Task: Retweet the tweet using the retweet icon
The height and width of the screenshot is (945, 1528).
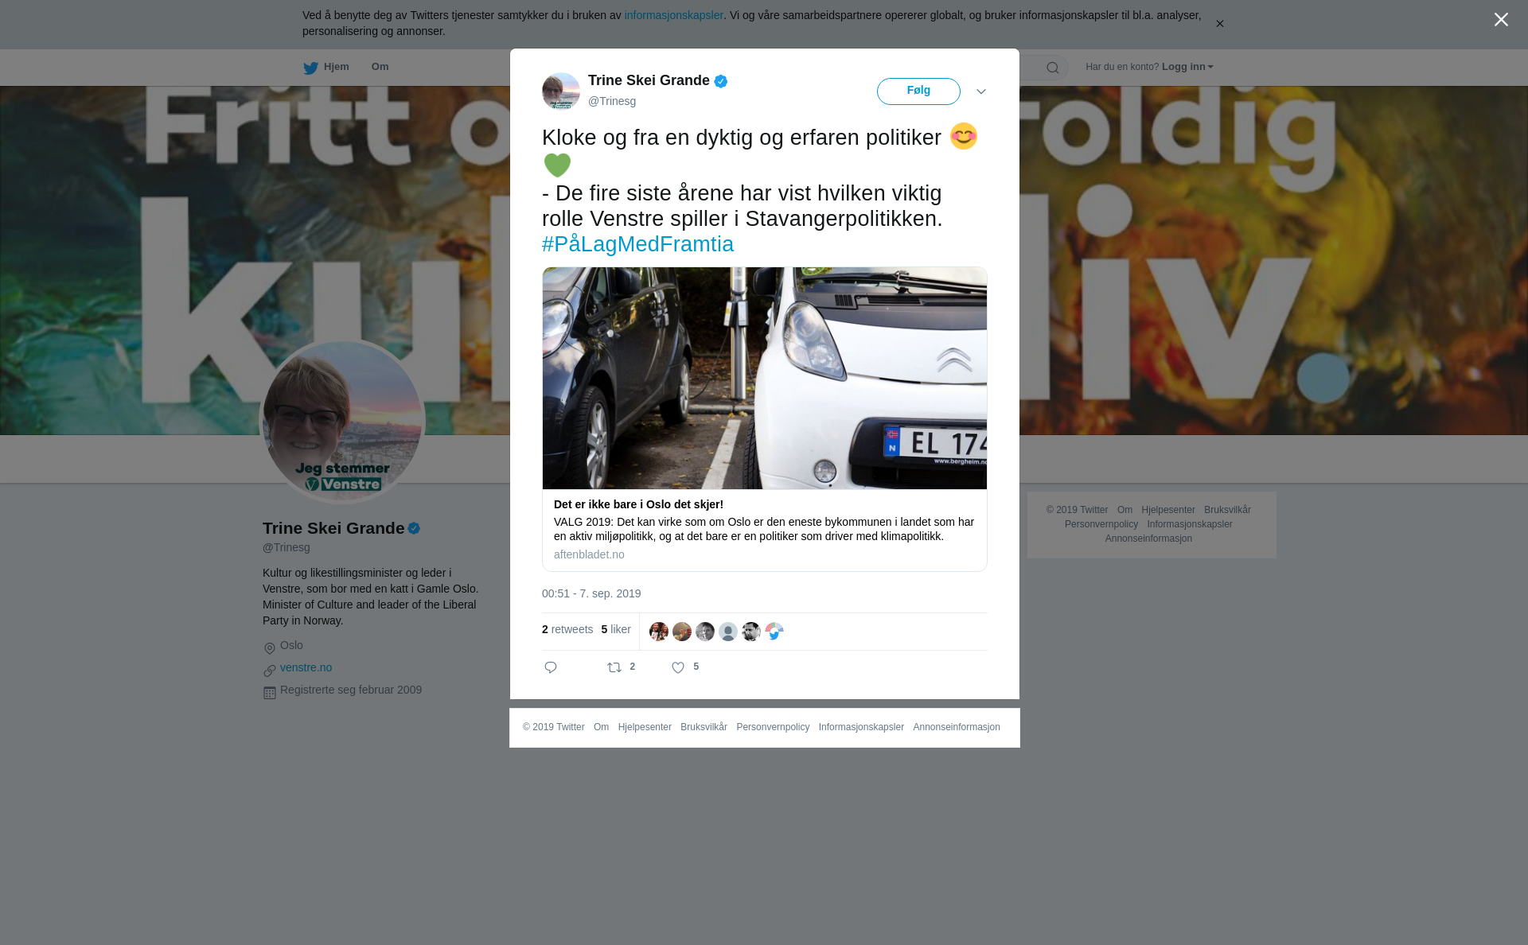Action: [614, 667]
